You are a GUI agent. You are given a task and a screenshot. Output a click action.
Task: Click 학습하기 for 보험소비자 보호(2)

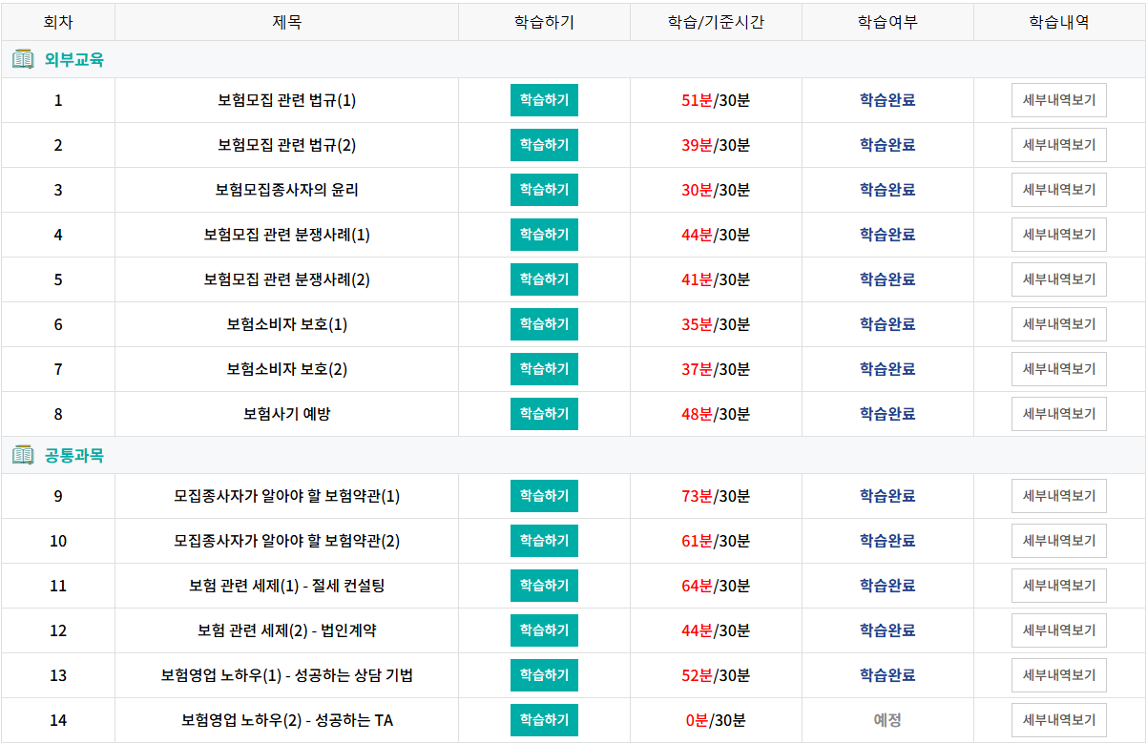544,369
